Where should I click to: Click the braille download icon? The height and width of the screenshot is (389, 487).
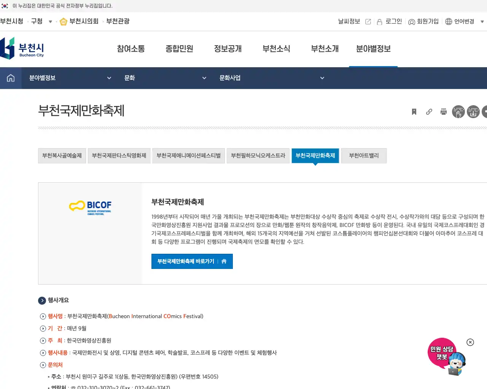(x=473, y=112)
